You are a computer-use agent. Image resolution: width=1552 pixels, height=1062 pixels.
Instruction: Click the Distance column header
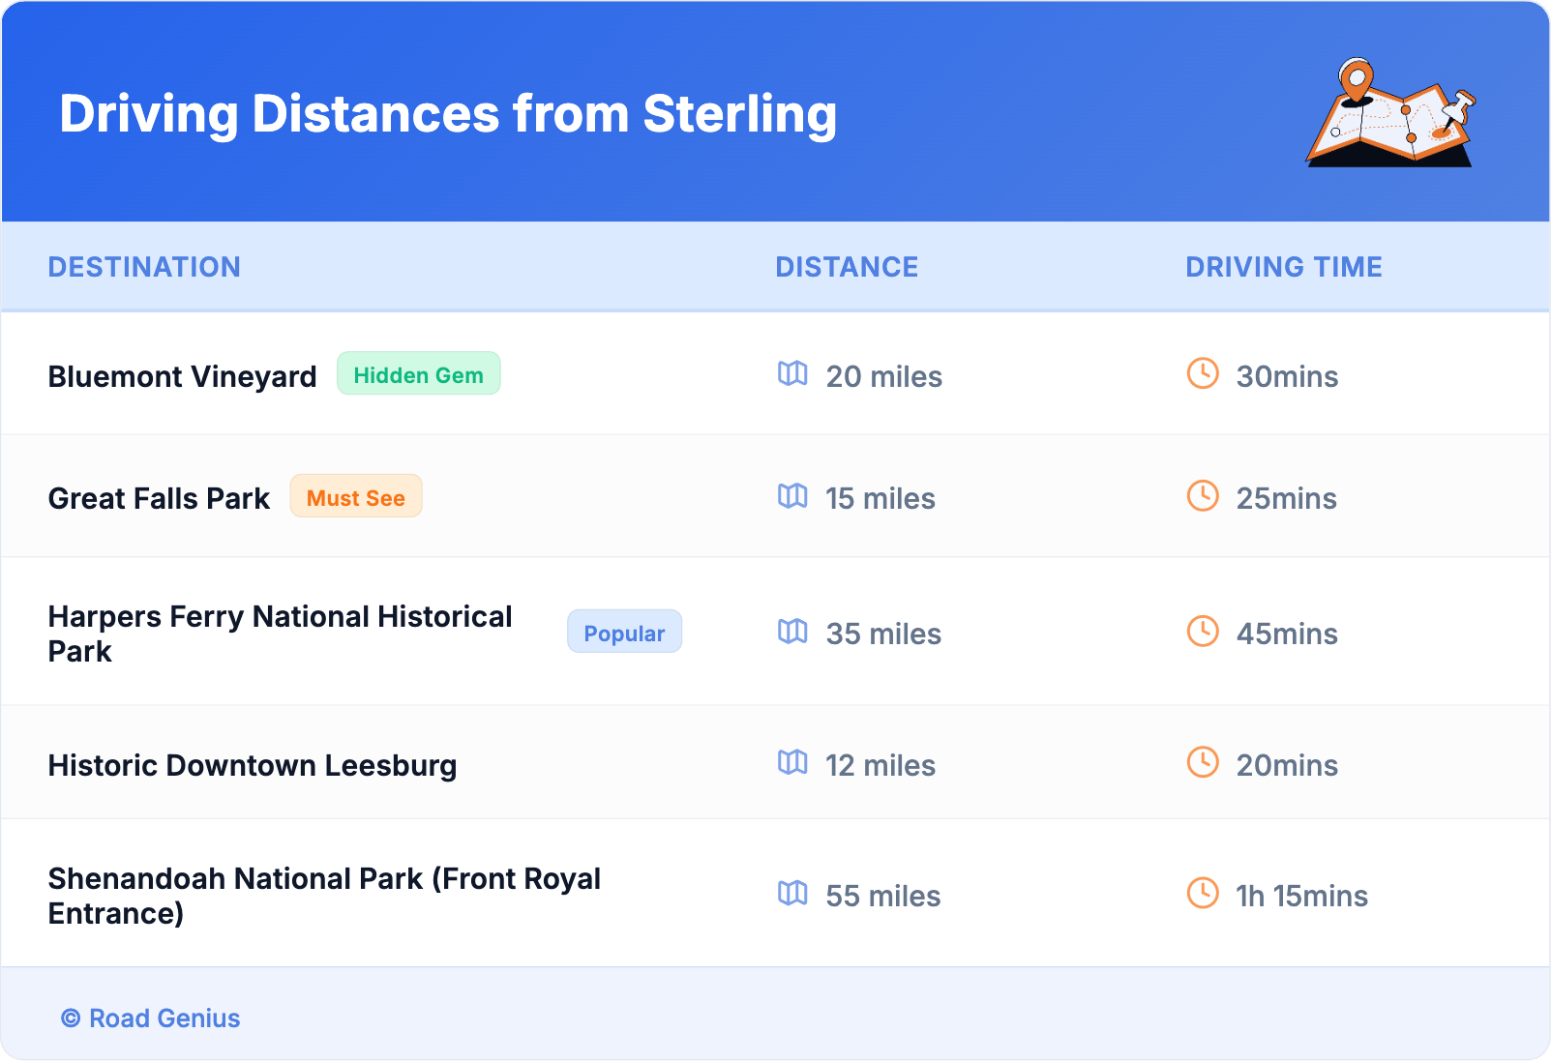coord(847,267)
